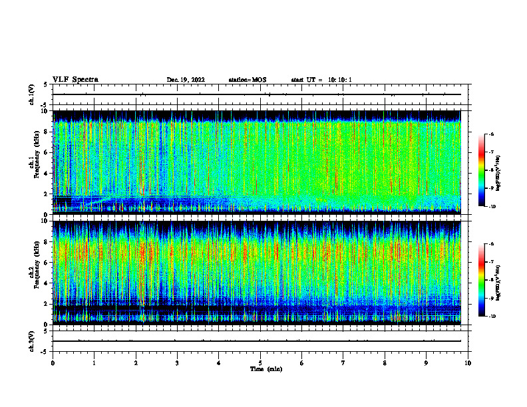This screenshot has height=407, width=527.
Task: Select the date text "Dec. 19, 2022"
Action: [186, 80]
